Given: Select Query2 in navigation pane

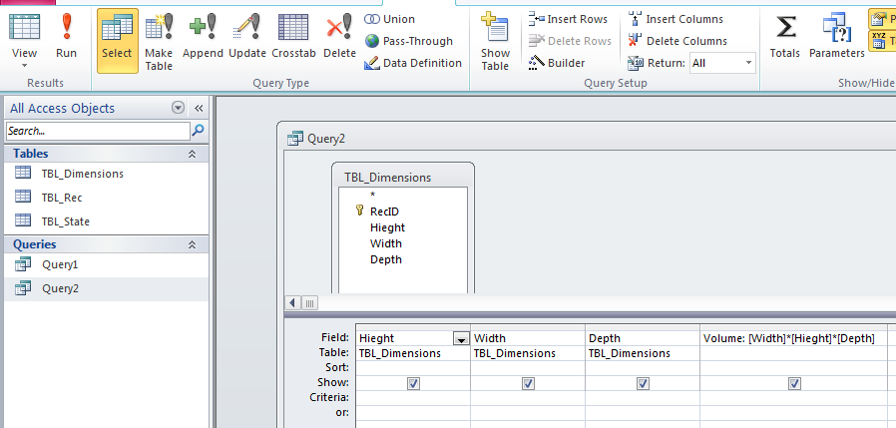Looking at the screenshot, I should [107, 288].
